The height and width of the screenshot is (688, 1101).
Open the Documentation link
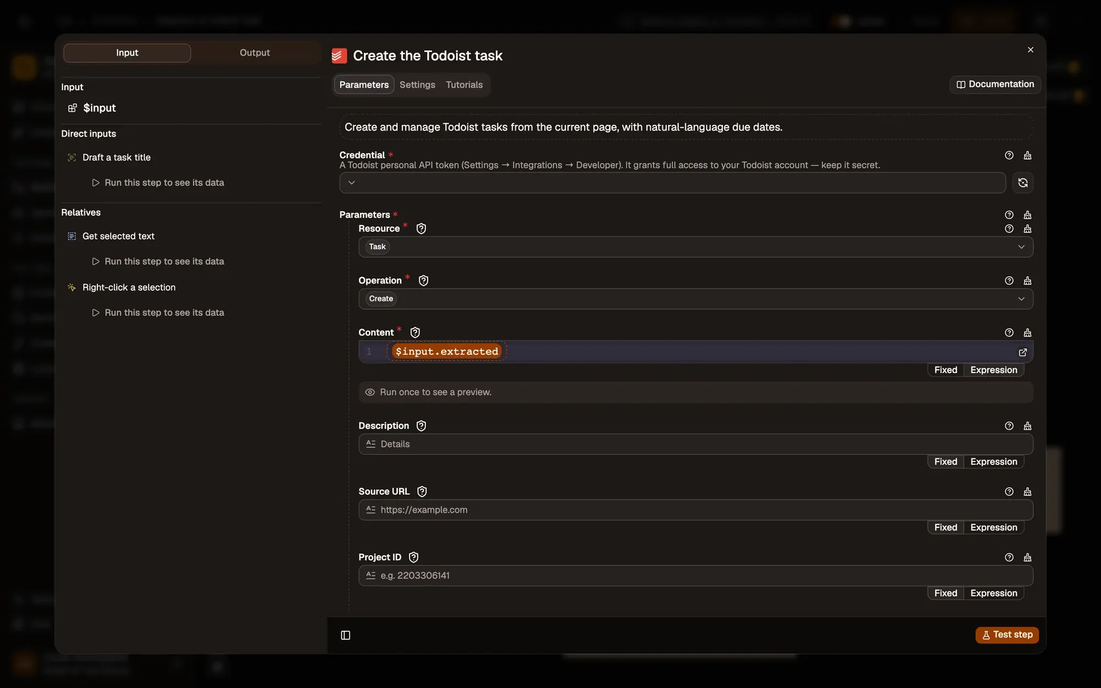tap(995, 84)
